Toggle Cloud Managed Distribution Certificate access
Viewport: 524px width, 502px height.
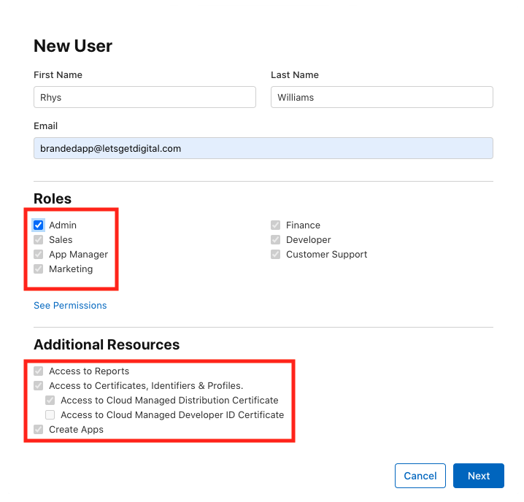(50, 401)
